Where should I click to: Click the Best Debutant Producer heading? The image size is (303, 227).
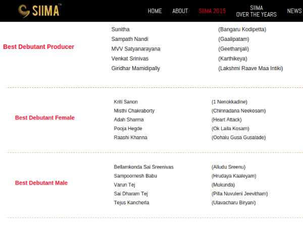tap(39, 47)
